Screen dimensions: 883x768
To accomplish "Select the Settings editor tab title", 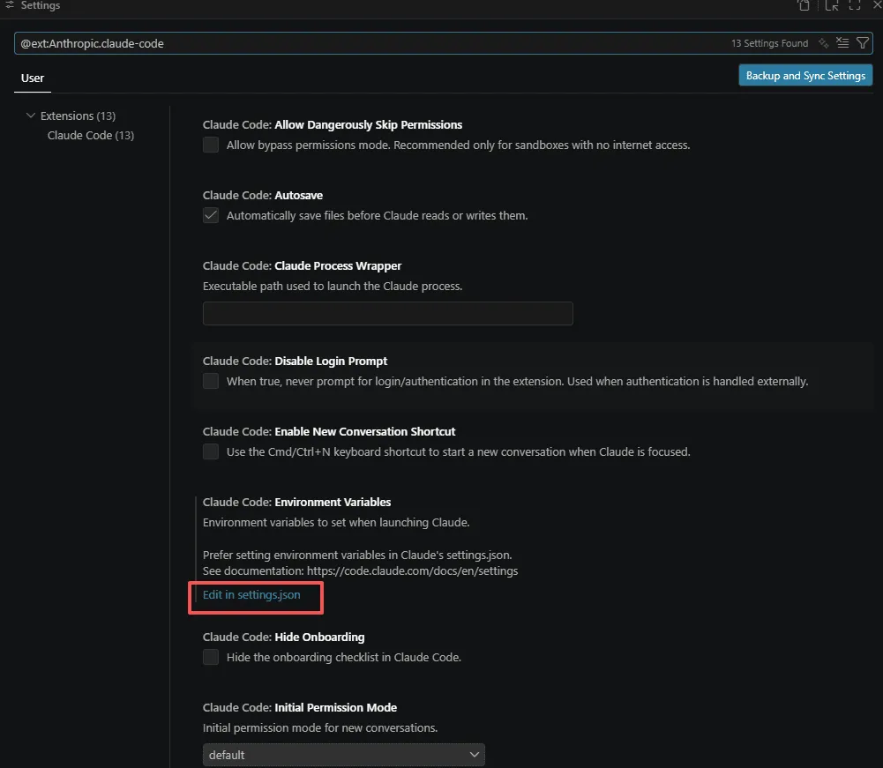I will point(40,5).
